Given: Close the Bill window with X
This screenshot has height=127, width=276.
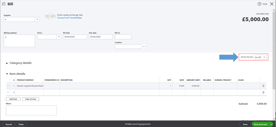Looking at the screenshot, I should (x=272, y=4).
